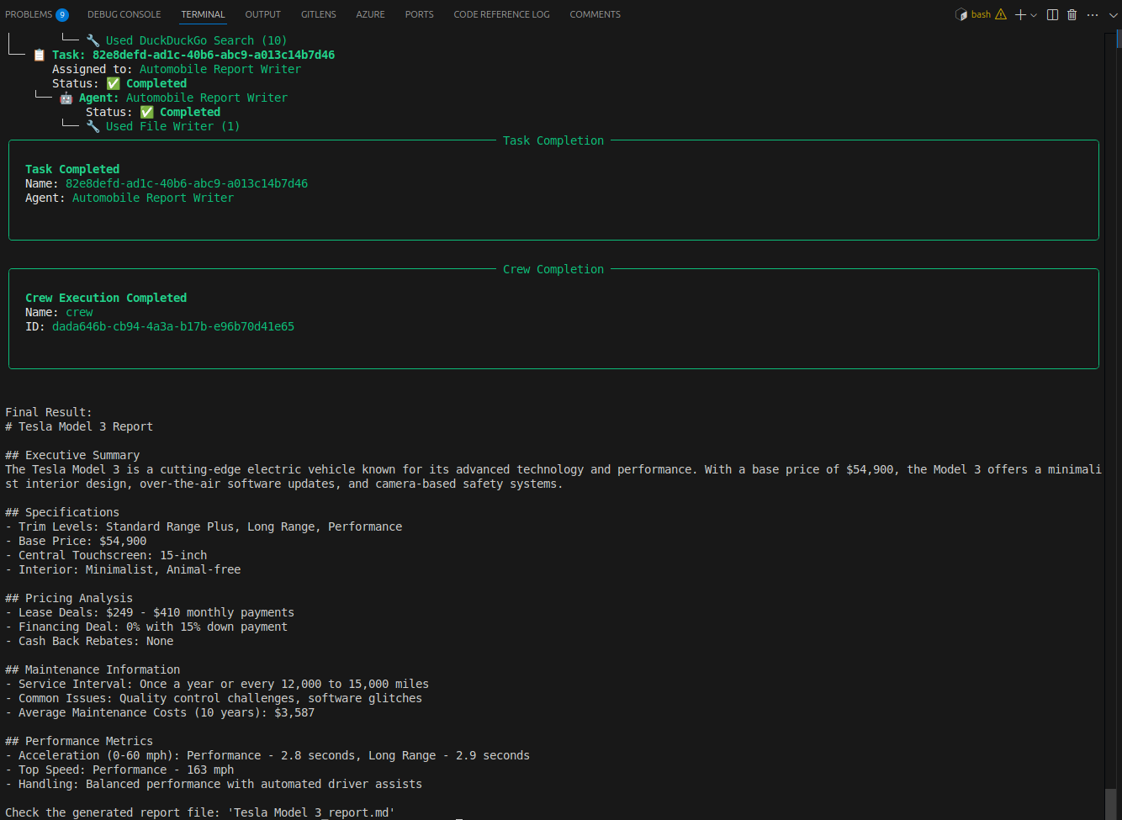Click the '## Maintenance Information' heading
Viewport: 1122px width, 820px height.
93,669
